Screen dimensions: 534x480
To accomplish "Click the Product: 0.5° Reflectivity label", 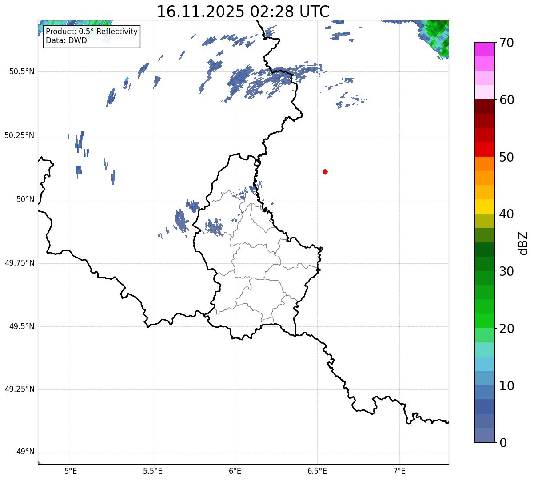I will pyautogui.click(x=92, y=32).
